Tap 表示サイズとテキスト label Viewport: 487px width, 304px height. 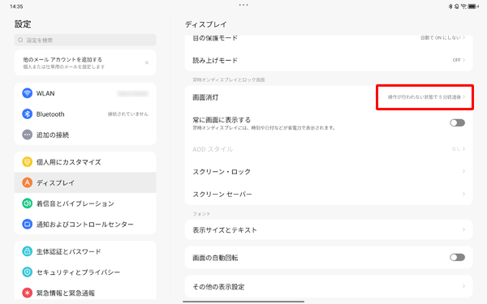[x=225, y=230]
